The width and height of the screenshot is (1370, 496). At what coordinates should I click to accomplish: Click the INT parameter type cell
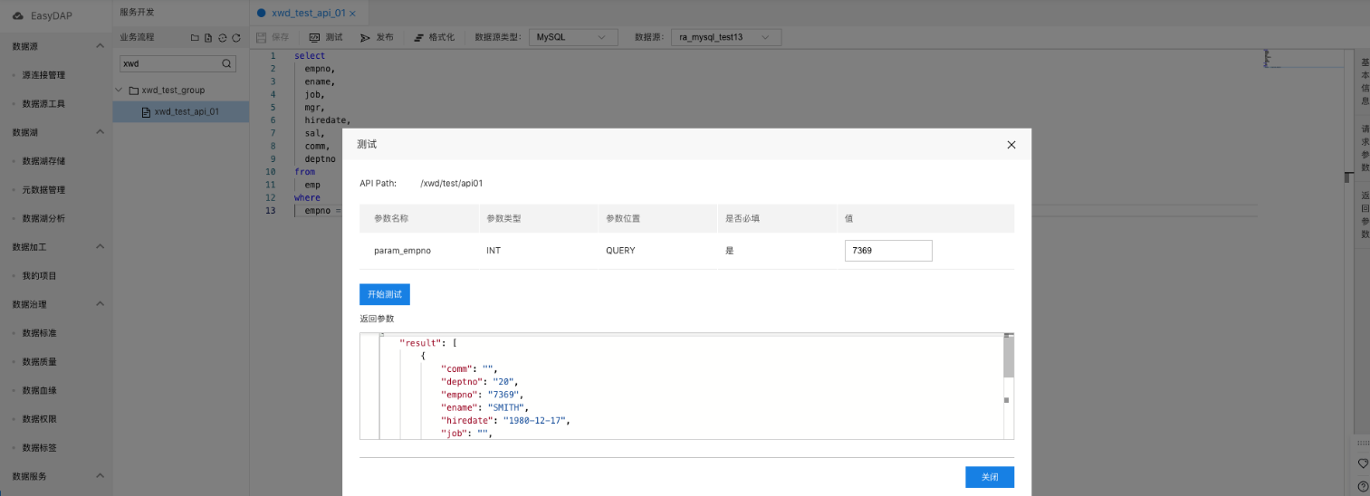click(x=493, y=251)
